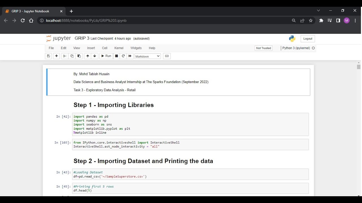
Task: Select the df.head(5) code cell
Action: point(190,188)
